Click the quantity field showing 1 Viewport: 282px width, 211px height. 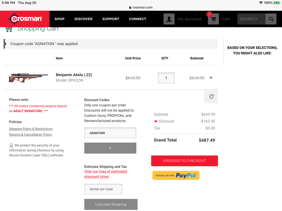click(166, 78)
